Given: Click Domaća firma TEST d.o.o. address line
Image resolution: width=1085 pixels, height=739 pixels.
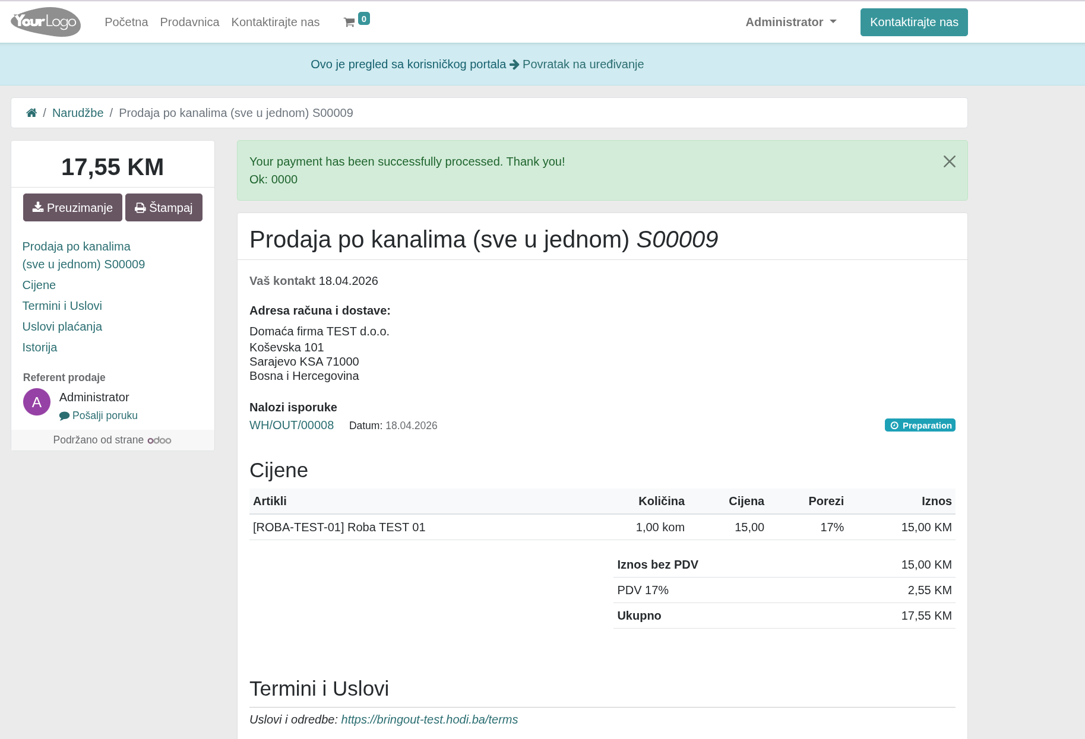Looking at the screenshot, I should click(320, 331).
